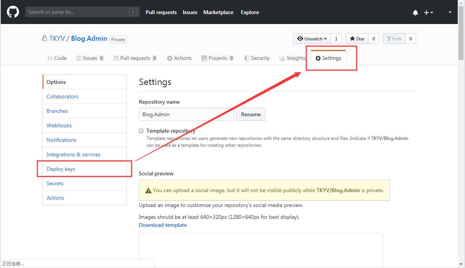Click the slash shortcut key icon in the search box

pos(133,12)
